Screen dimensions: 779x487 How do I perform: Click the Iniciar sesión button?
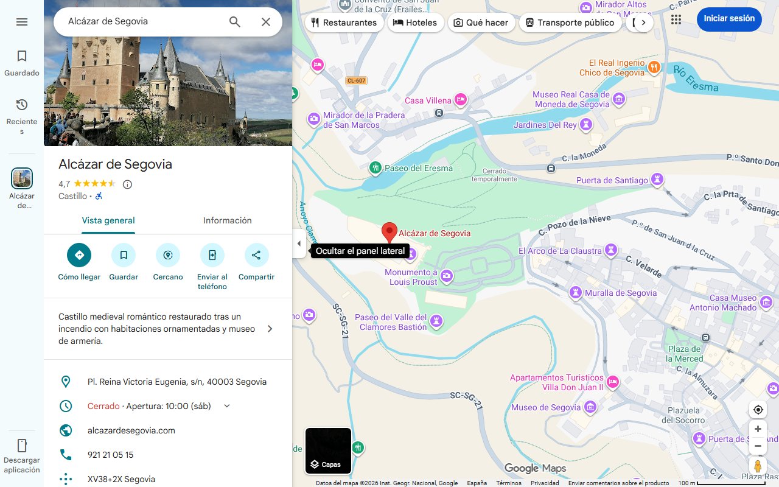click(x=729, y=19)
